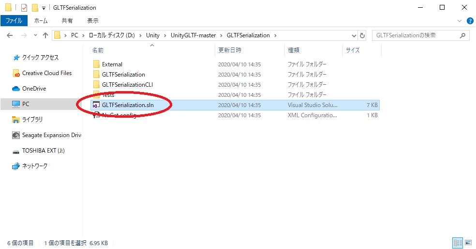The width and height of the screenshot is (476, 249).
Task: Select the GLTFSerialization.sln Visual Studio icon
Action: coord(96,105)
